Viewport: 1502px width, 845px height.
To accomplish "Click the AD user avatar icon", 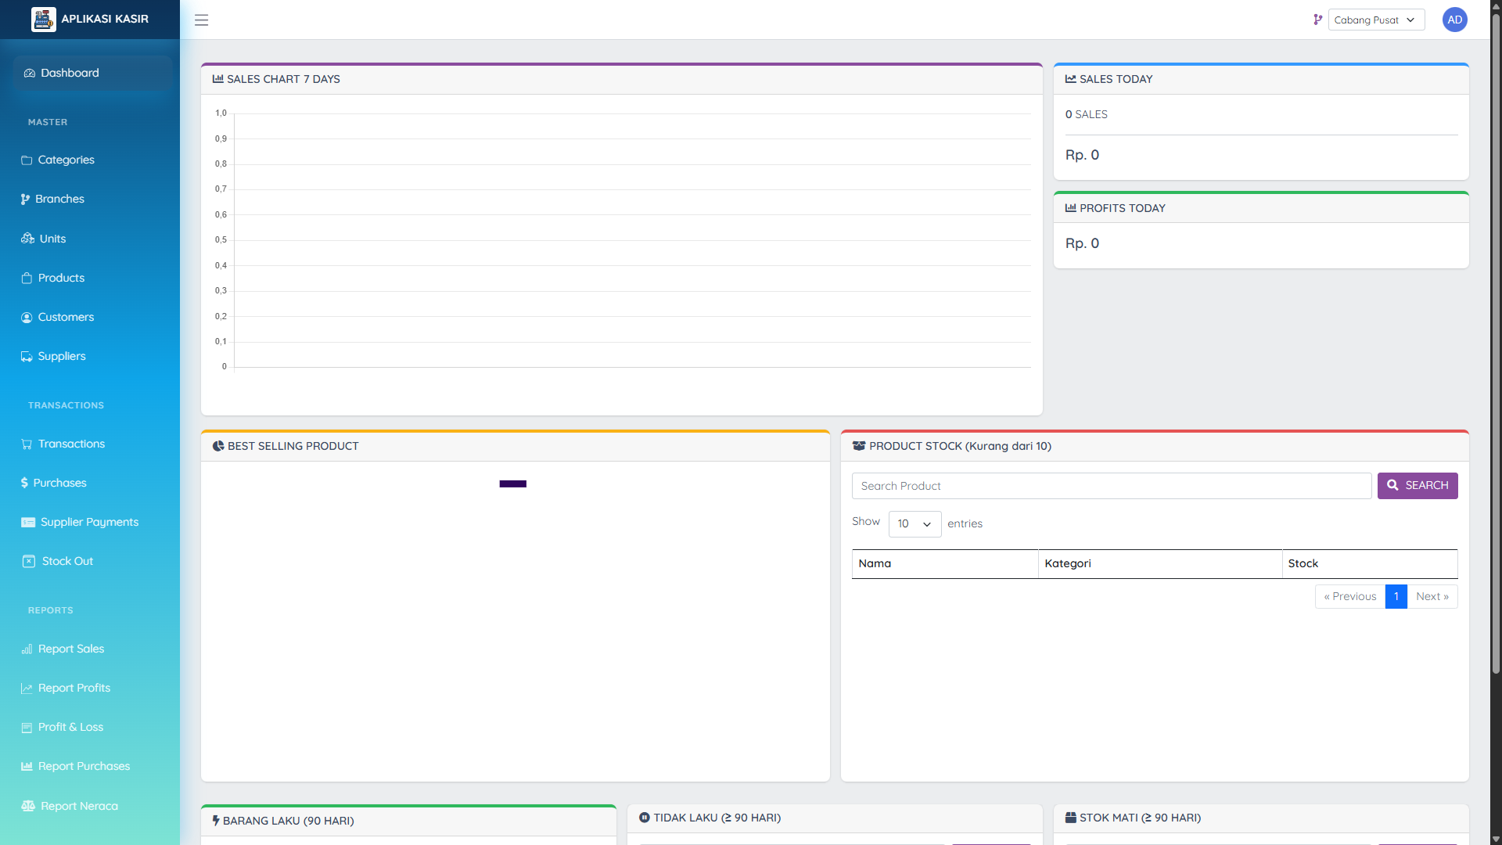I will pos(1454,20).
